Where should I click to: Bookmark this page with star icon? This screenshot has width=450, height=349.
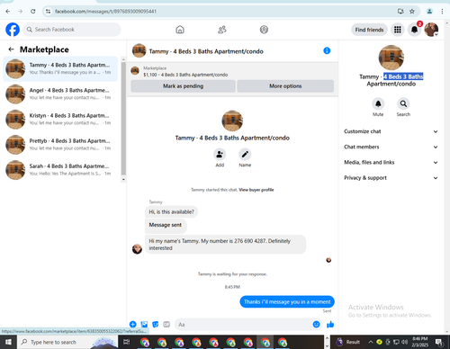point(412,12)
